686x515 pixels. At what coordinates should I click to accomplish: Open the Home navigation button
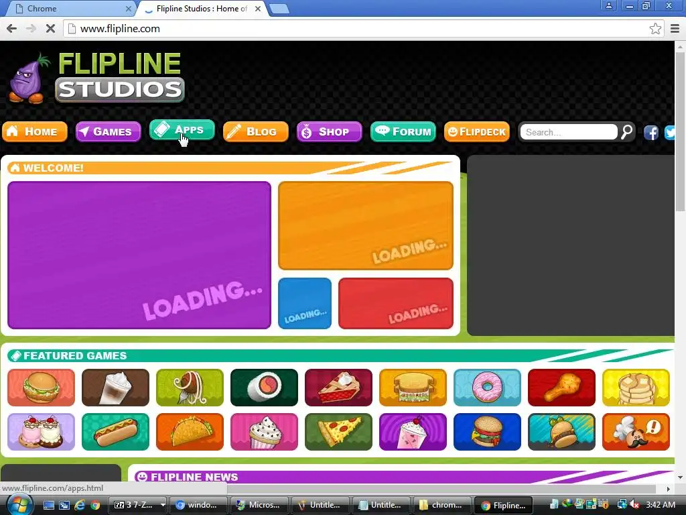tap(35, 131)
